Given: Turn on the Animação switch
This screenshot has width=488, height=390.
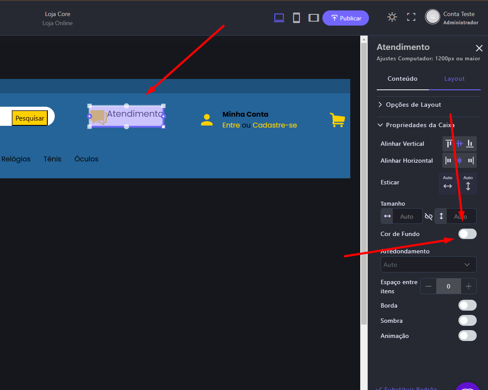Looking at the screenshot, I should (467, 336).
